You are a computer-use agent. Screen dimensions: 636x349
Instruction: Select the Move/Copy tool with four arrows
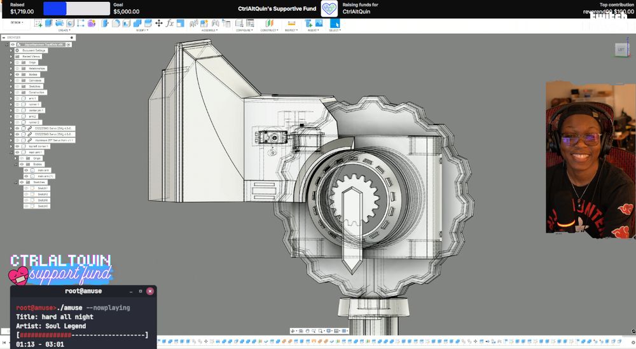point(159,24)
